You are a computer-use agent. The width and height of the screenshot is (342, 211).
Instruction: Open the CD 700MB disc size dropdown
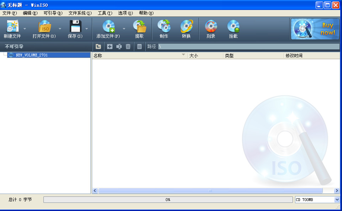[337, 200]
